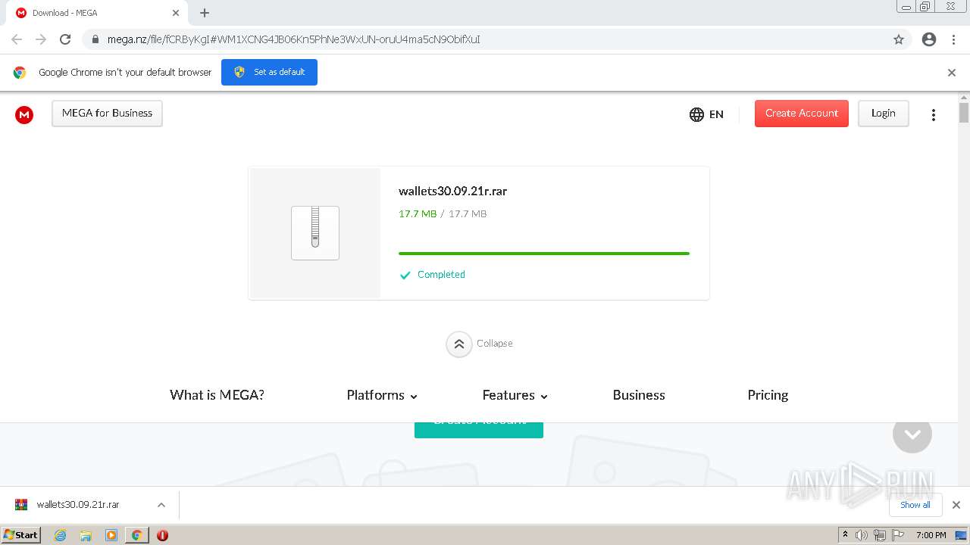The width and height of the screenshot is (970, 545).
Task: Close the downloads shelf
Action: click(956, 505)
